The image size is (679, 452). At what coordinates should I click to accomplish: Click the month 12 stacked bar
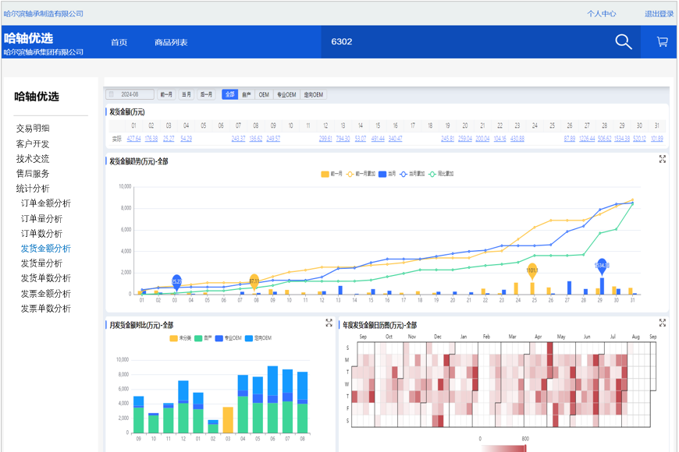pyautogui.click(x=183, y=407)
